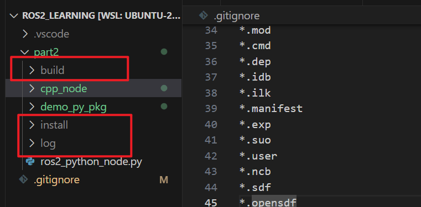This screenshot has width=421, height=207.
Task: Click the green modified dot beside part2
Action: point(164,52)
